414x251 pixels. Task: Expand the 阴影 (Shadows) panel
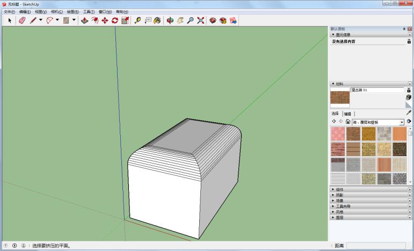click(x=339, y=195)
